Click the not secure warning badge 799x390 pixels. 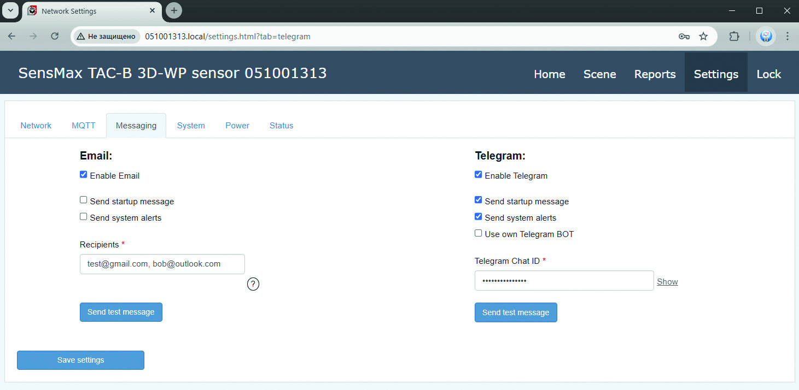(106, 37)
